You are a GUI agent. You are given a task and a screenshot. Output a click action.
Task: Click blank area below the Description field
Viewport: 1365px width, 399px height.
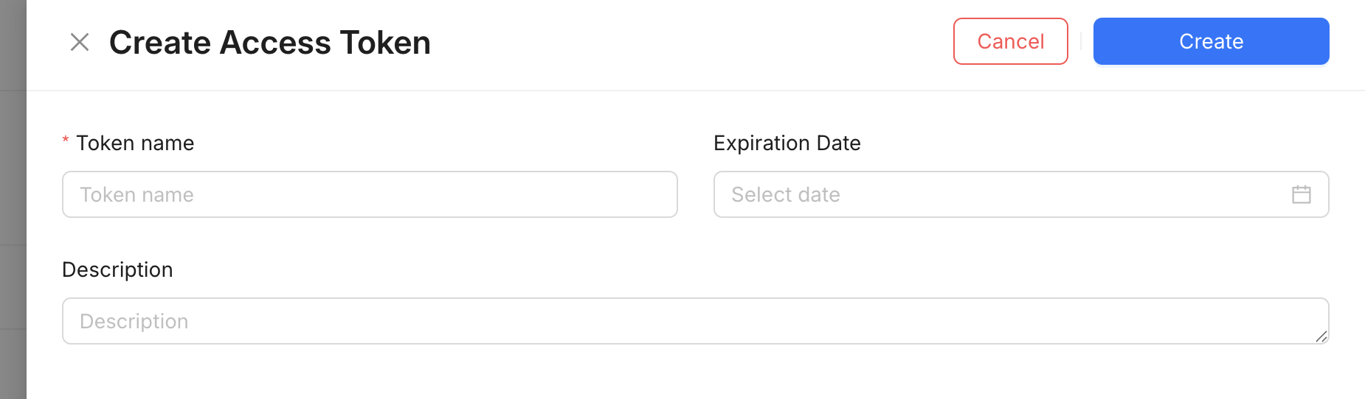pyautogui.click(x=695, y=372)
